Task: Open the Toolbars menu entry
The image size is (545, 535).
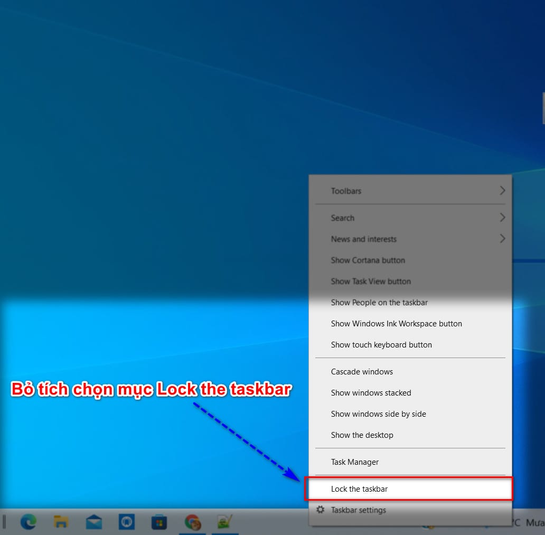Action: (x=410, y=191)
